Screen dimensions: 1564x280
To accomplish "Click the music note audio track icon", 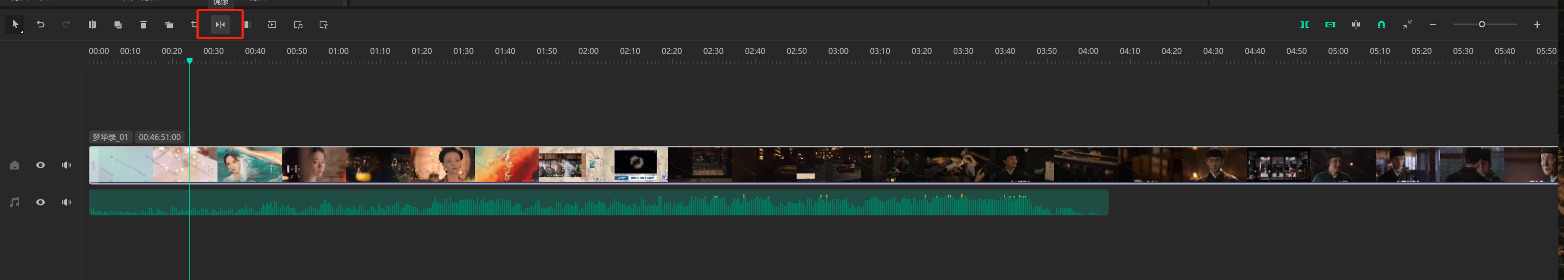I will (x=15, y=202).
